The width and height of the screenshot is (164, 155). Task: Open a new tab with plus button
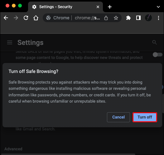pos(110,7)
